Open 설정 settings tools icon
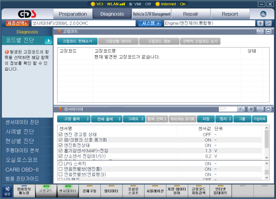The image size is (276, 199). point(7,191)
